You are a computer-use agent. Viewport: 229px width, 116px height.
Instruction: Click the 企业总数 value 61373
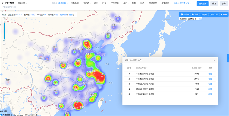(x=19, y=15)
